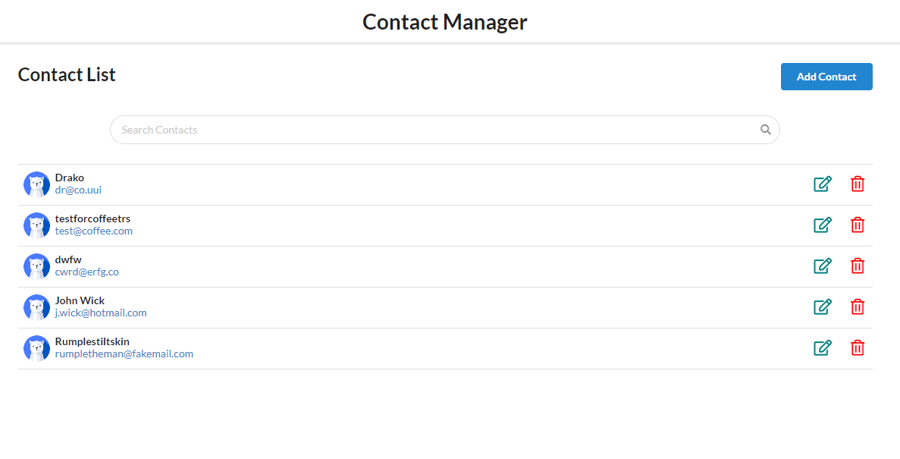Remove the dwfw contact
Viewport: 900px width, 459px height.
(858, 266)
